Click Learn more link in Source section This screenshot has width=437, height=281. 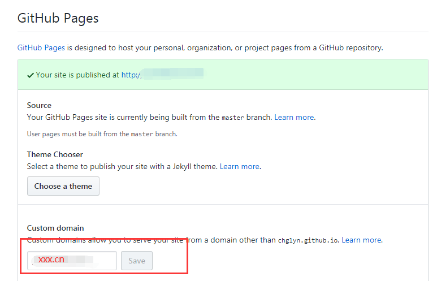point(295,118)
